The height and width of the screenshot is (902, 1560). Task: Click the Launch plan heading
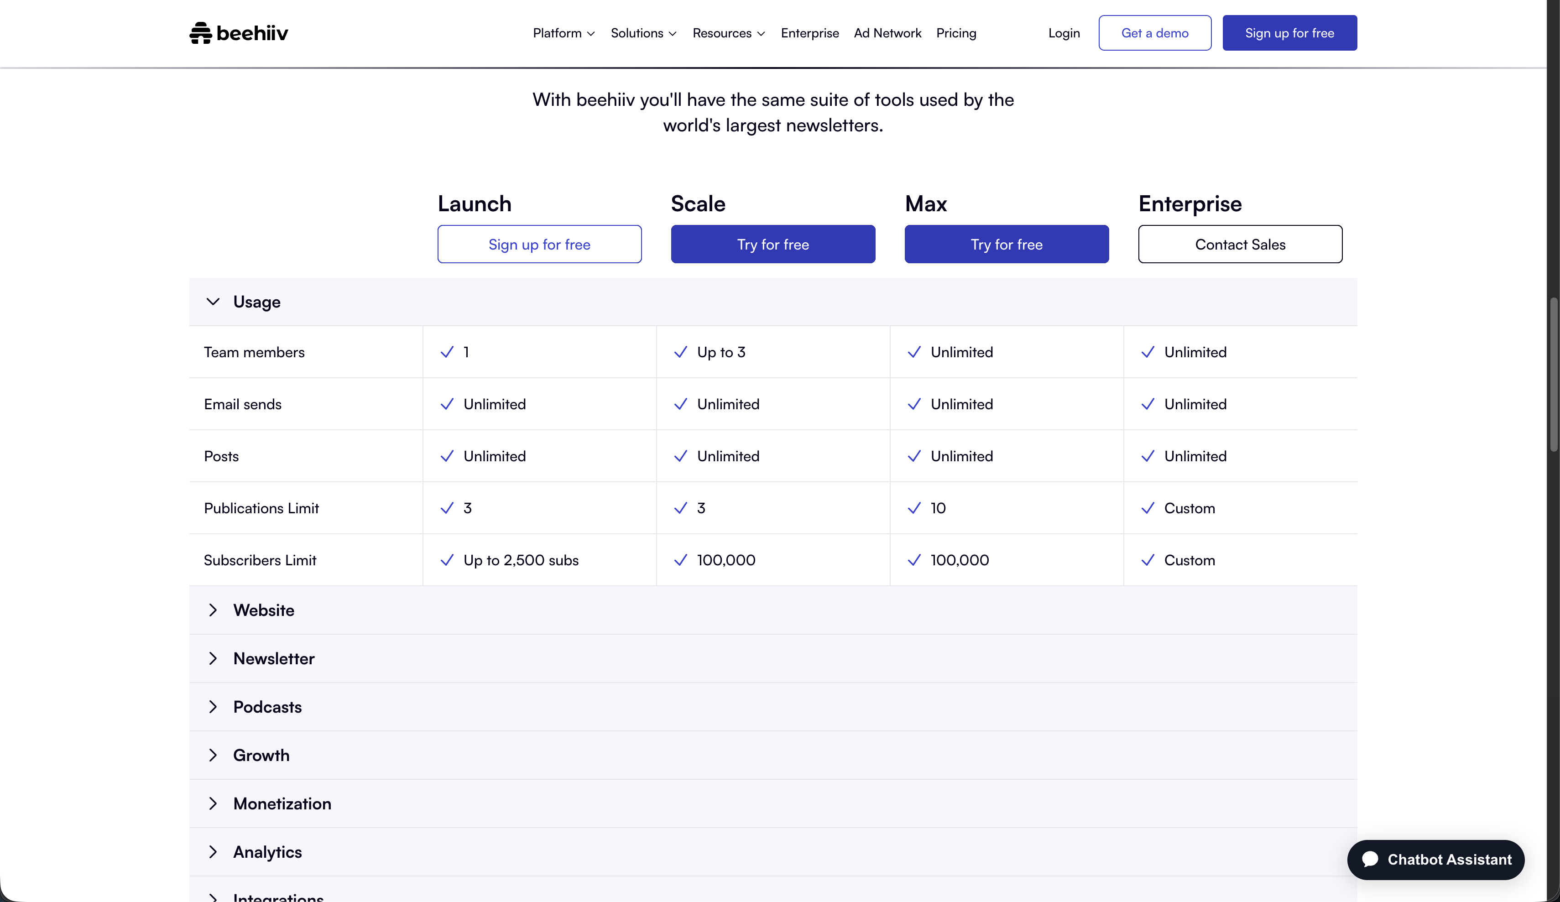pyautogui.click(x=474, y=203)
